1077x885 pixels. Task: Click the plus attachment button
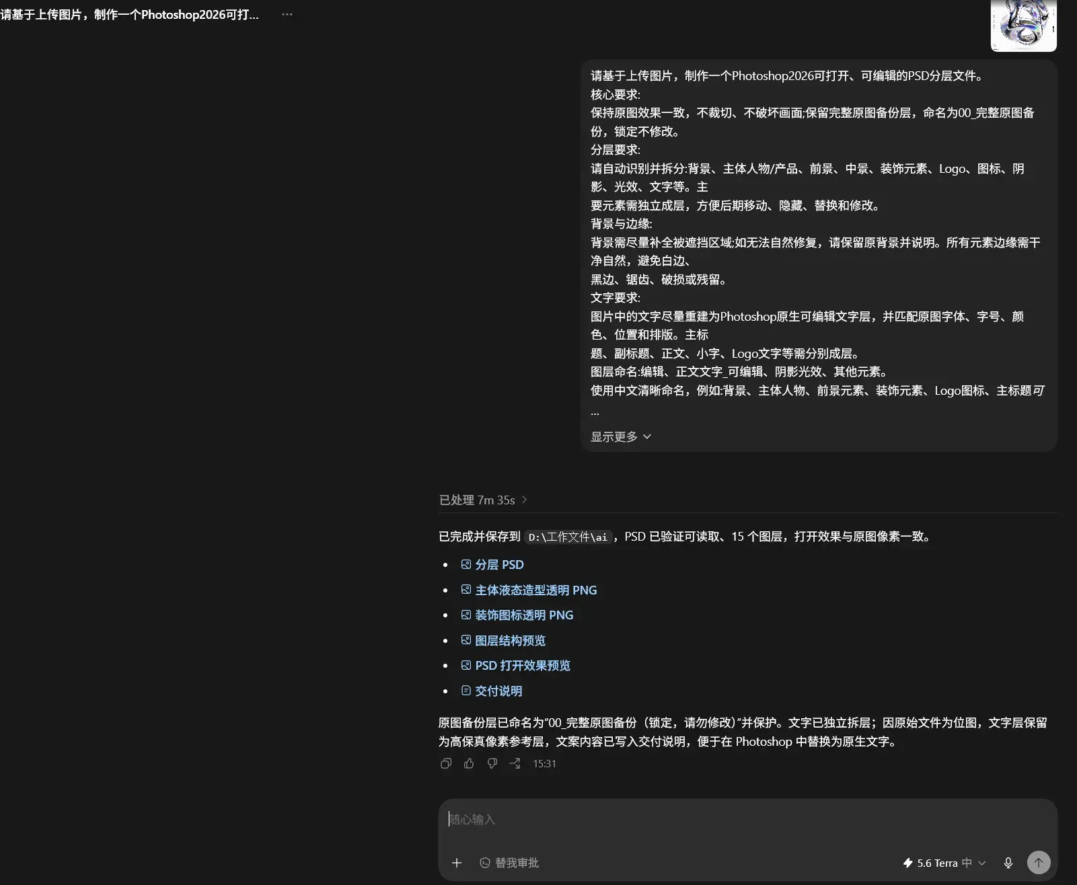pyautogui.click(x=457, y=863)
